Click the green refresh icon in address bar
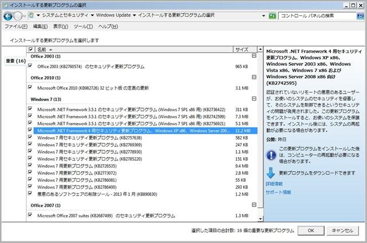 pyautogui.click(x=272, y=16)
